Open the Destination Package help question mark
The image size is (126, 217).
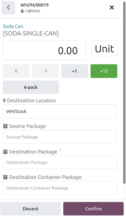tap(61, 150)
